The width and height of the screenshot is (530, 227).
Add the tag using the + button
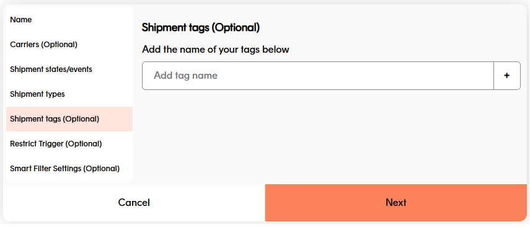tap(506, 76)
